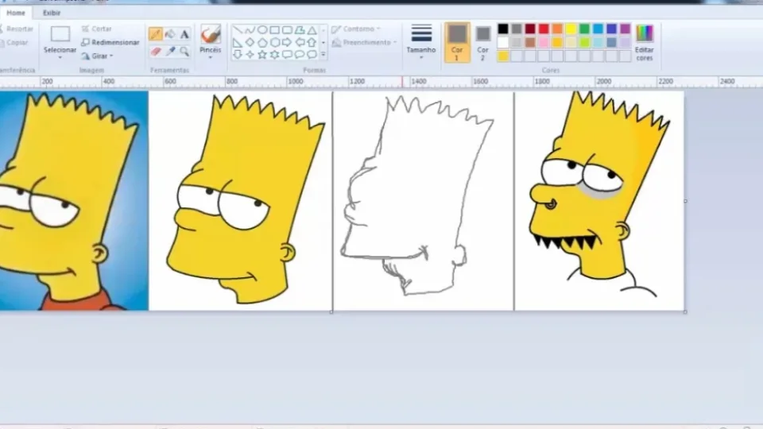This screenshot has height=429, width=763.
Task: Select the Text tool
Action: [184, 34]
